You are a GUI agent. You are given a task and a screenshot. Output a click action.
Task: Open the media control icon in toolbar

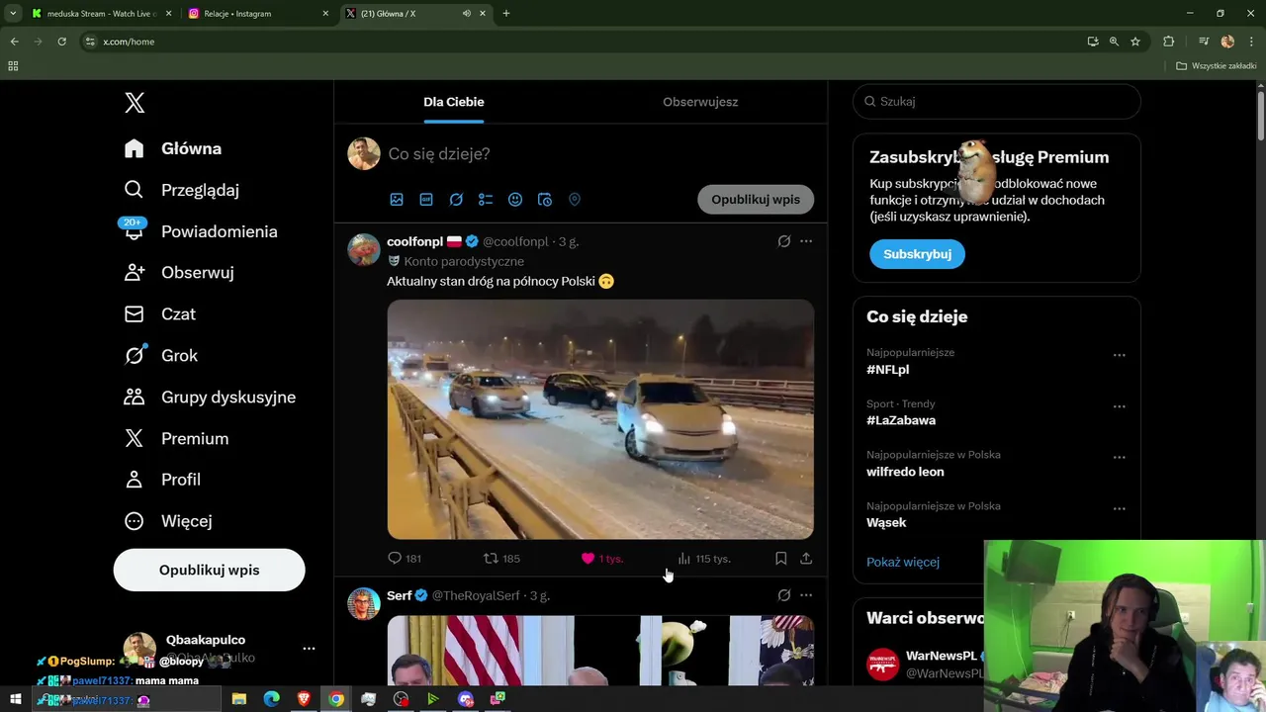[x=1203, y=42]
